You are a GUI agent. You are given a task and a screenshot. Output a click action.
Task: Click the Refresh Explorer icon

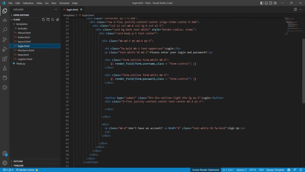pos(53,20)
